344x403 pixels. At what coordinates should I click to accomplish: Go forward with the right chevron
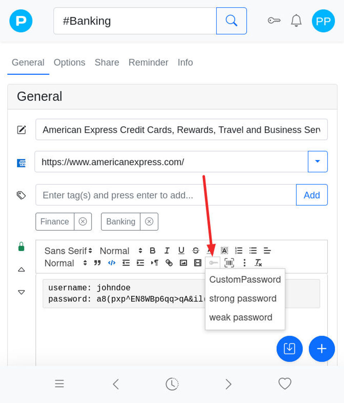(228, 384)
